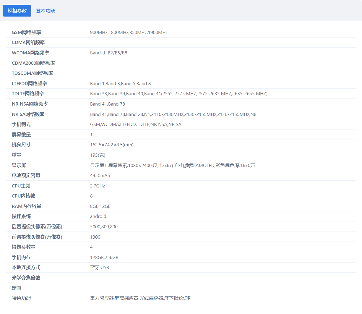
Task: Select the 操作系统 label
Action: (21, 216)
